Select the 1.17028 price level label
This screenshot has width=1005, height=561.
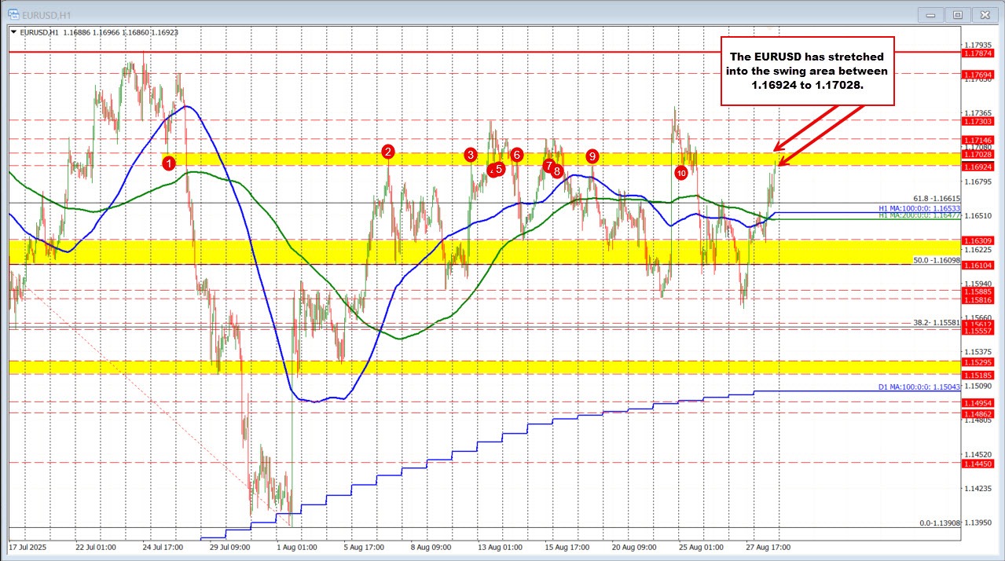pos(977,155)
